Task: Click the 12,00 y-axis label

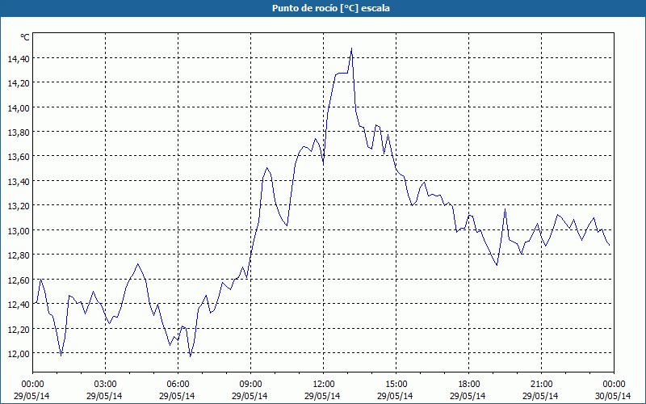Action: 19,354
